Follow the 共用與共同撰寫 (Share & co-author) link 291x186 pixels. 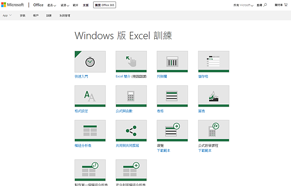point(127,146)
